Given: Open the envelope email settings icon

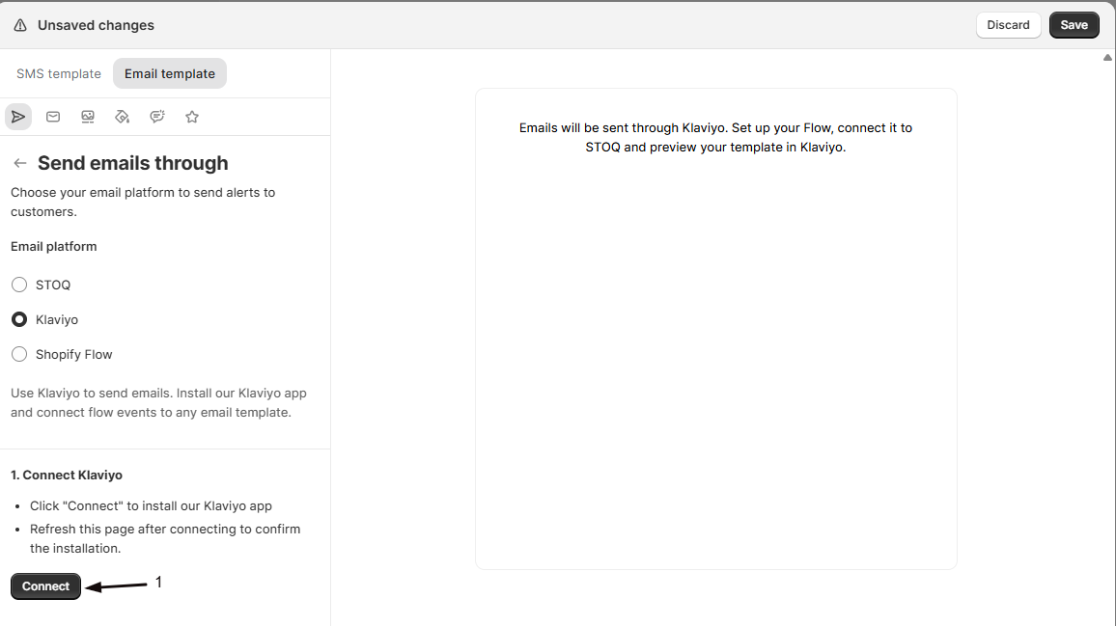Looking at the screenshot, I should coord(53,117).
